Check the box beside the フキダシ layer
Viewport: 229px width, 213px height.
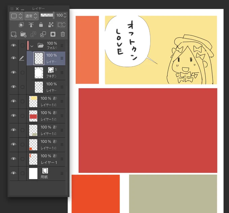tap(23, 73)
